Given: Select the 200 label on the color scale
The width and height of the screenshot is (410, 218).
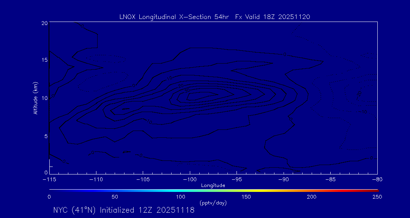Looking at the screenshot, I should coord(312,197).
